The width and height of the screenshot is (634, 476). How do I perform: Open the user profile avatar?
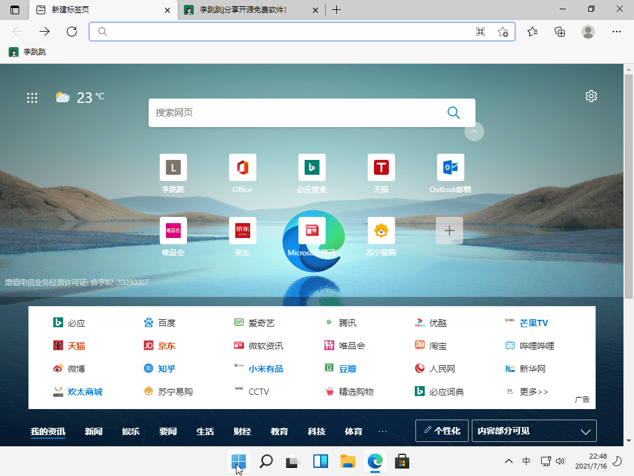(588, 32)
